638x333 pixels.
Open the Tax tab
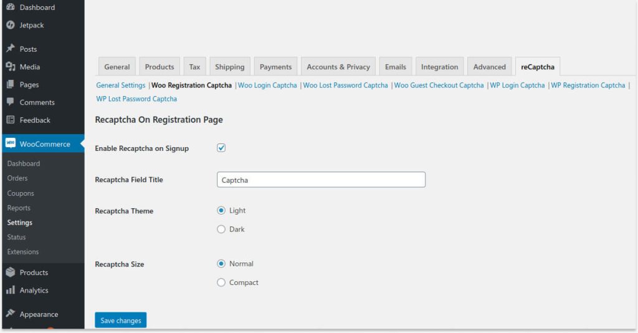pyautogui.click(x=194, y=67)
